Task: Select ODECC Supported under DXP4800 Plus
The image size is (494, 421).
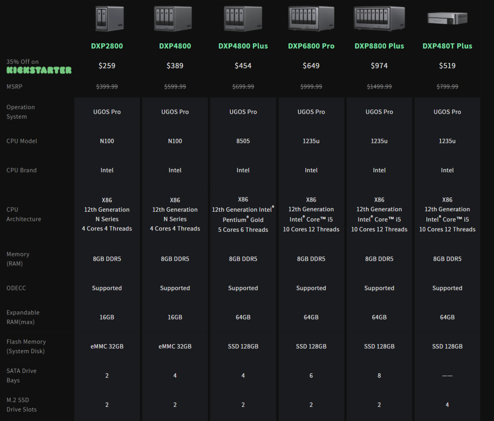Action: point(243,288)
